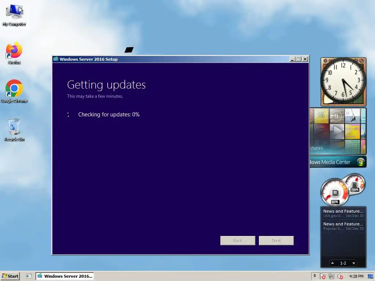
Task: Select Windows Server 2016 taskbar button
Action: click(x=65, y=276)
